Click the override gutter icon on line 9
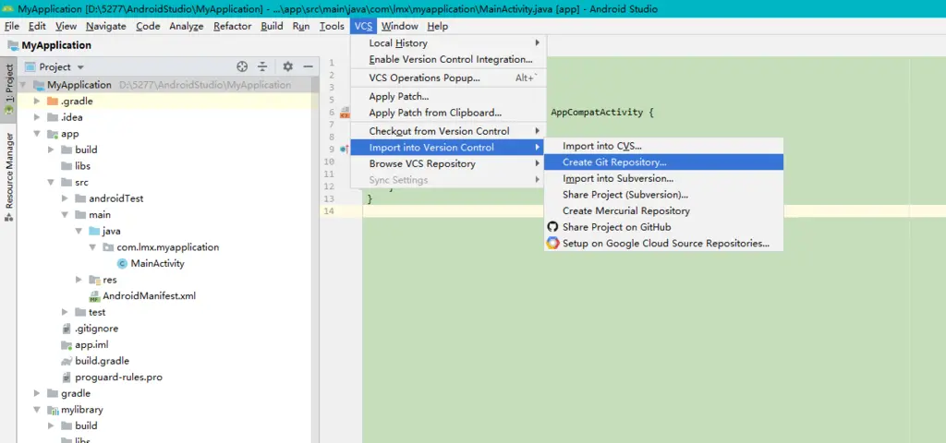Viewport: 946px width, 443px height. click(344, 149)
